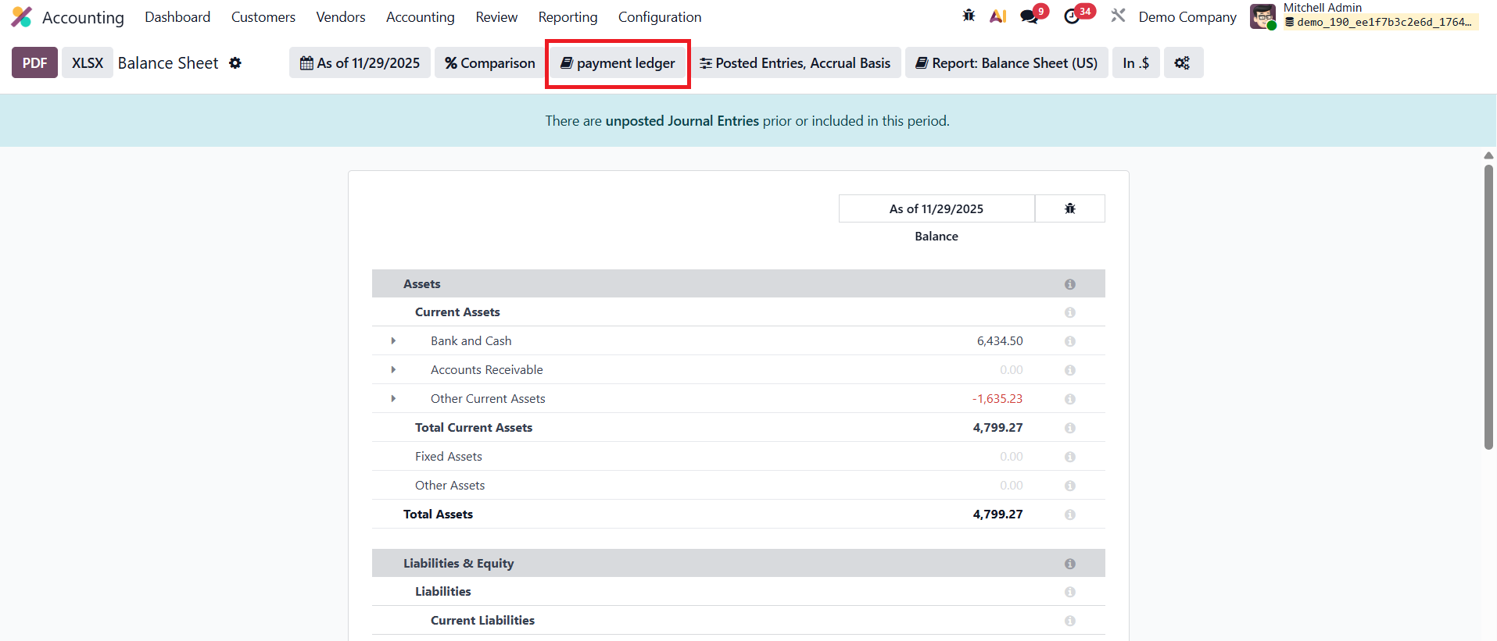The image size is (1497, 641).
Task: Click the debug bug icon in navbar
Action: tap(969, 16)
